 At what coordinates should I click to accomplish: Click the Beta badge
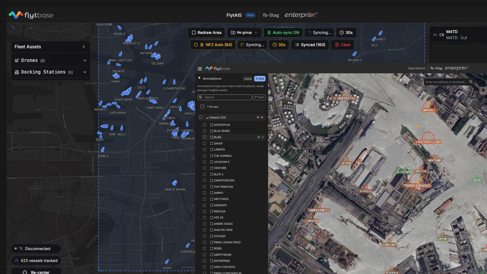tap(250, 15)
